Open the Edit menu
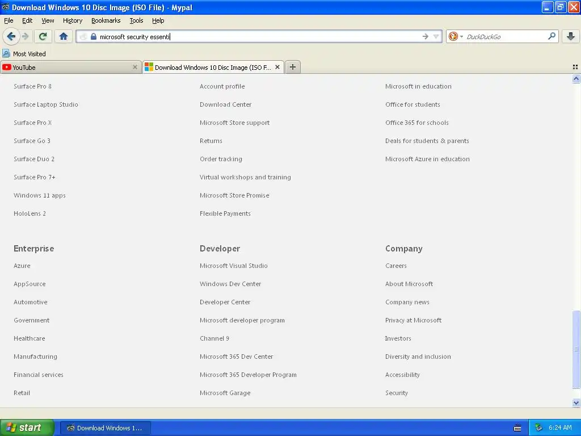The image size is (581, 436). [x=27, y=20]
